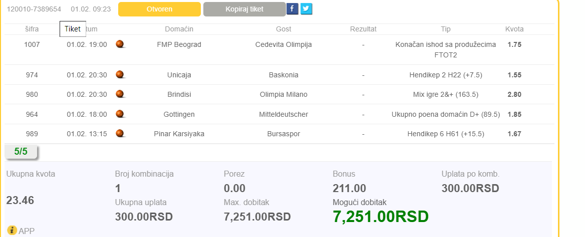The image size is (585, 237).
Task: Click the šifra column header
Action: coord(32,29)
